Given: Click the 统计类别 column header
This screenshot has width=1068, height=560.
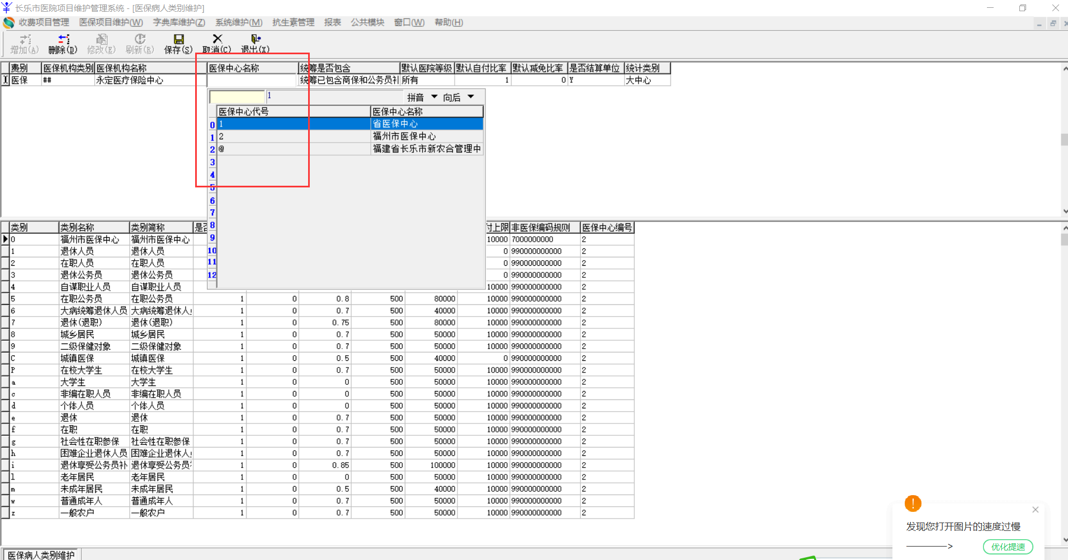Looking at the screenshot, I should 647,68.
